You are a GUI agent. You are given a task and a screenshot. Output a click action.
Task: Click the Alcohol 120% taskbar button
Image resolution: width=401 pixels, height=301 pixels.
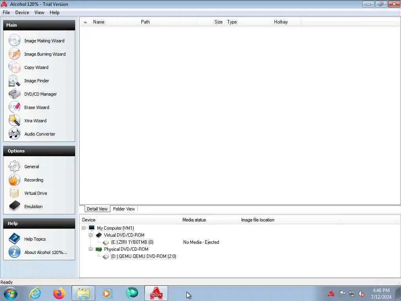tap(156, 293)
